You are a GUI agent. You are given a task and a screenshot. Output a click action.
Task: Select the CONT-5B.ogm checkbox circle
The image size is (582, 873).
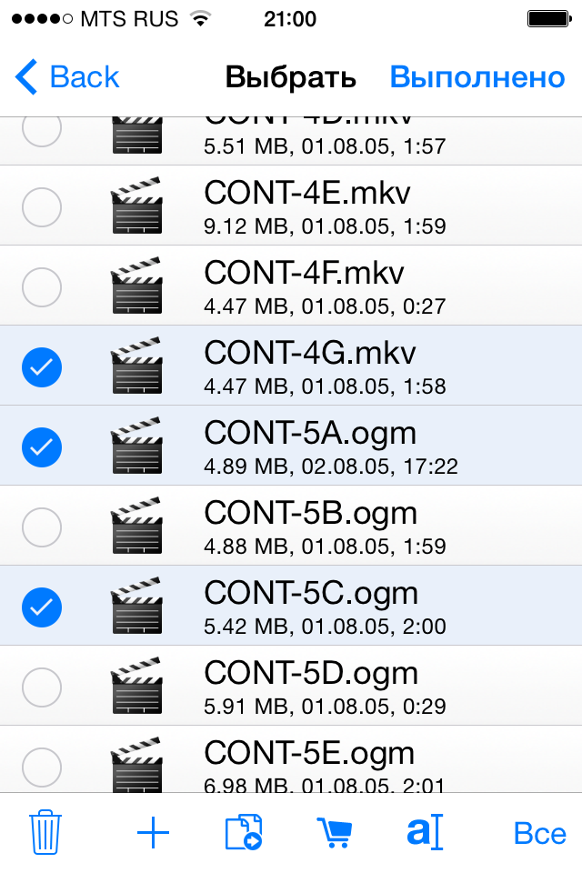[x=41, y=527]
